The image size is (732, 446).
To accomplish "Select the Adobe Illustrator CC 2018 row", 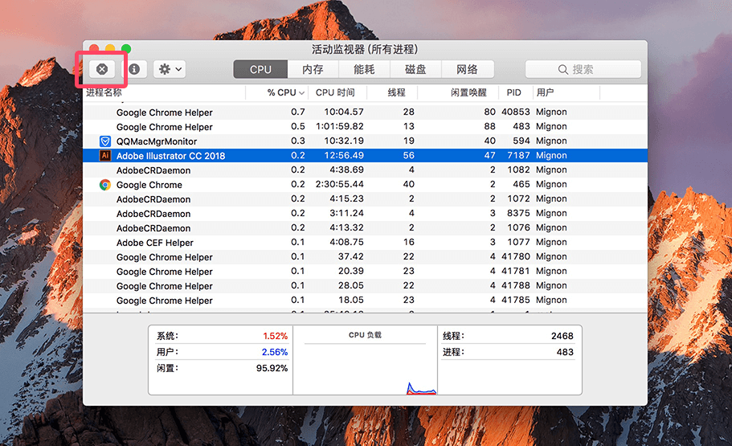I will (365, 156).
